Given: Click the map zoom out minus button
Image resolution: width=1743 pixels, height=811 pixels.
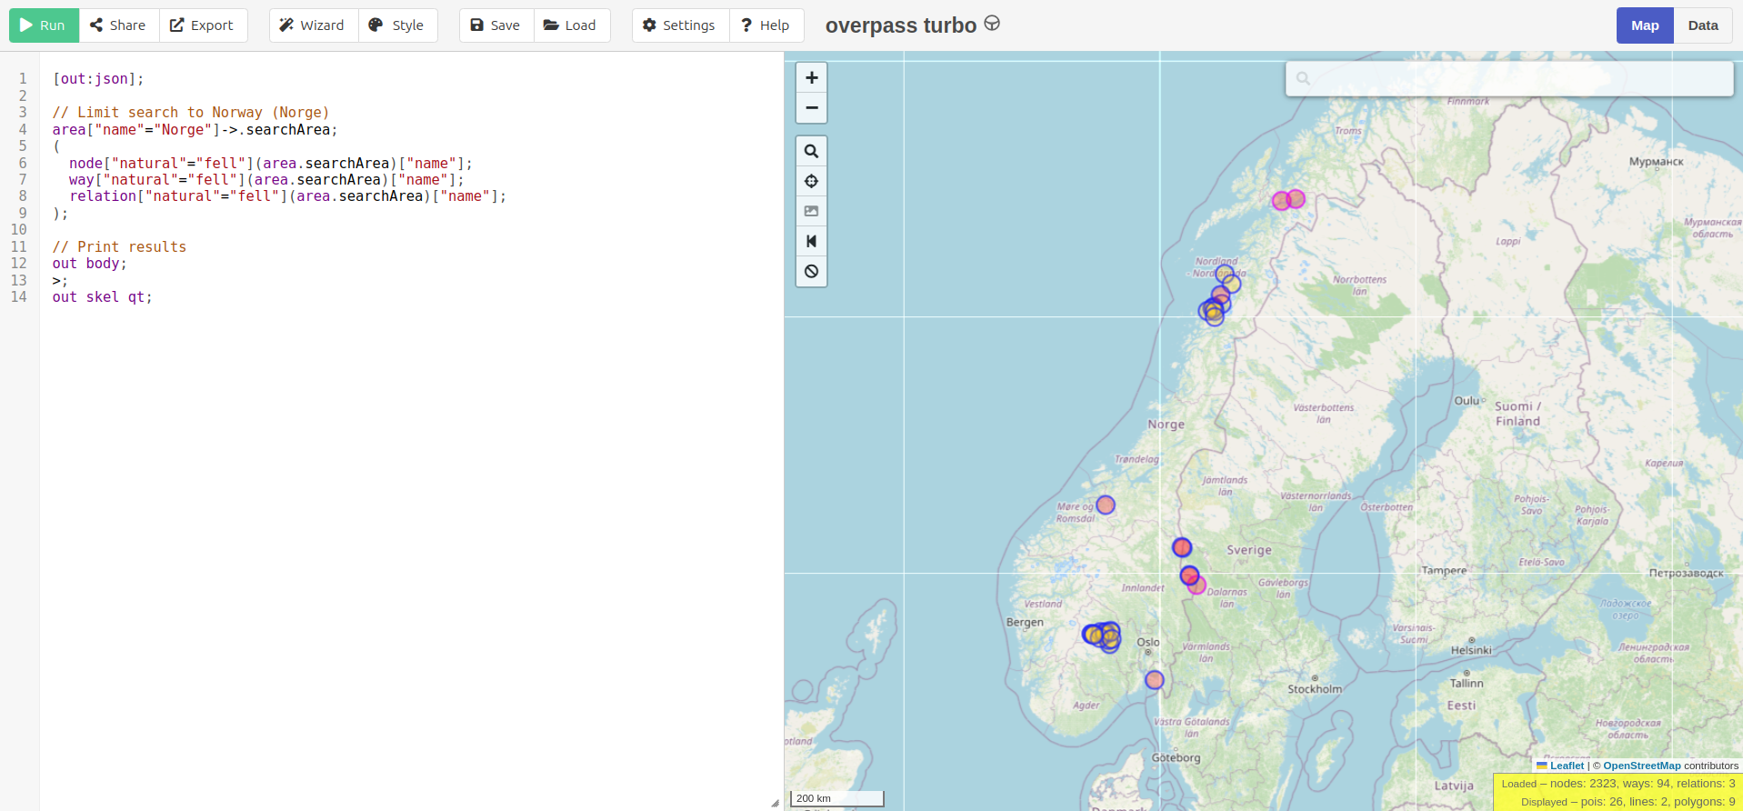Looking at the screenshot, I should tap(811, 108).
